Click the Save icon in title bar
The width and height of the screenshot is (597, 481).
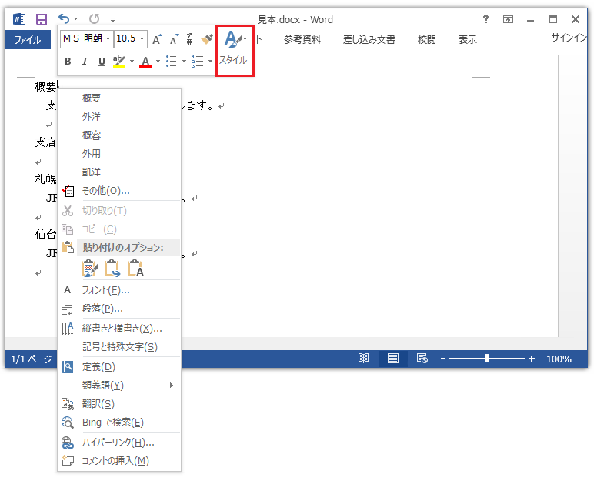[x=42, y=19]
